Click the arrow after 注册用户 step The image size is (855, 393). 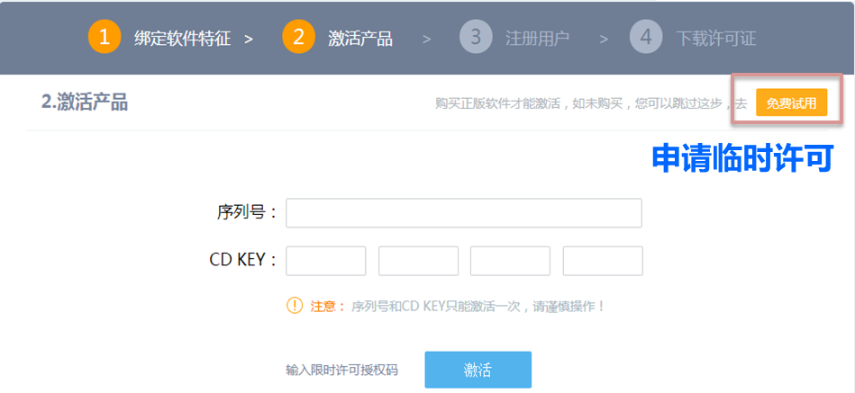pyautogui.click(x=605, y=40)
